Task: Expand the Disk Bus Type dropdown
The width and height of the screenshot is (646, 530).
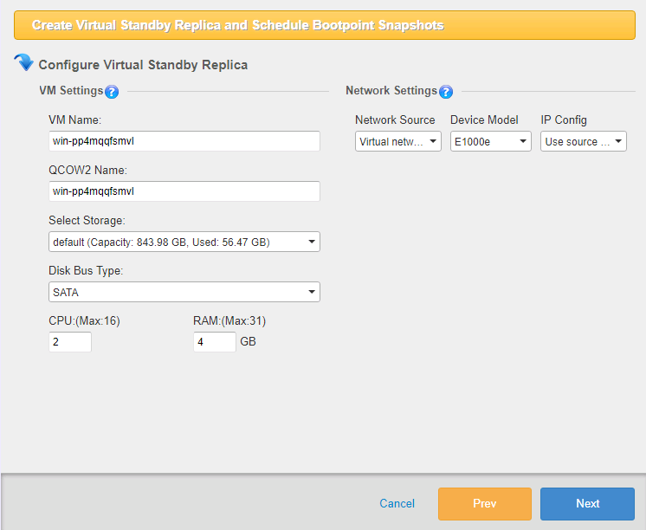Action: [x=184, y=293]
